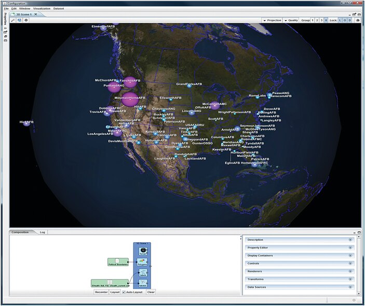Toggle the Lock D button
This screenshot has height=306, width=365.
click(349, 20)
